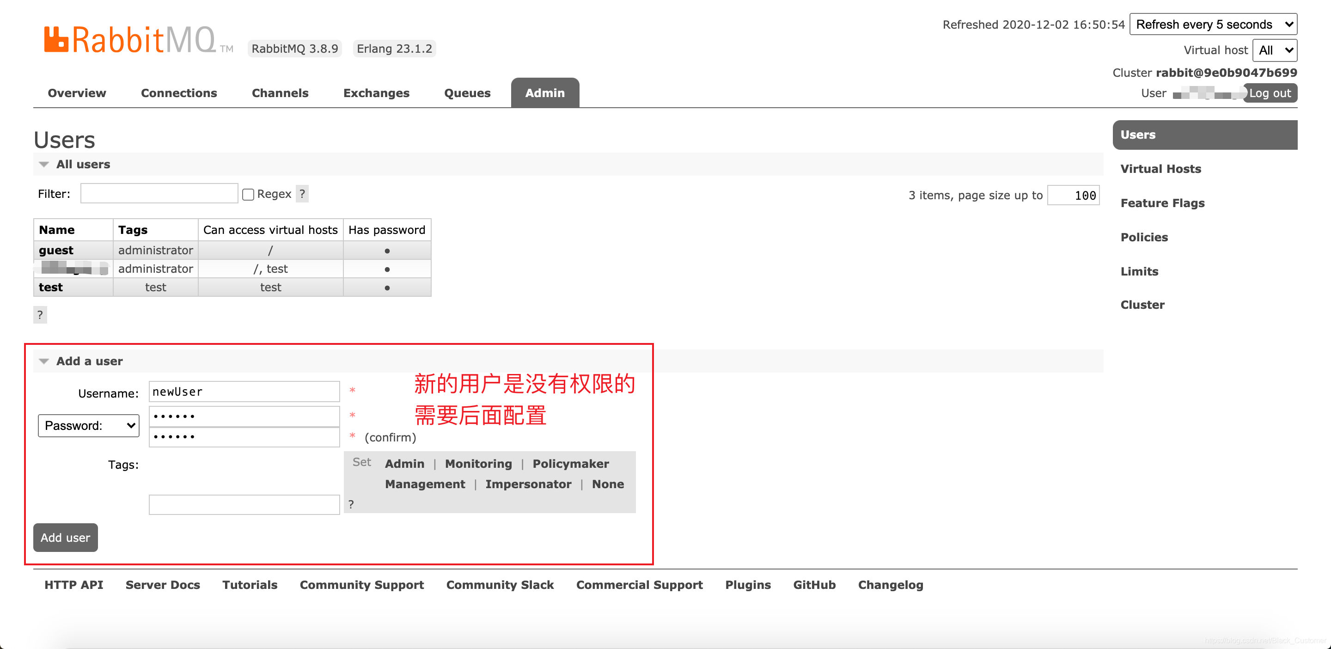This screenshot has width=1331, height=649.
Task: Enable the Regex filter checkbox
Action: click(x=248, y=194)
